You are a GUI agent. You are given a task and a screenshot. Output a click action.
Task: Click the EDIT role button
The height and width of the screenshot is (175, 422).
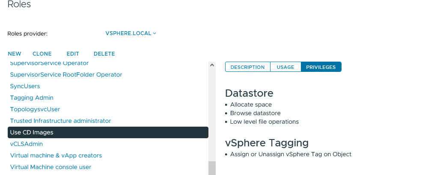[73, 54]
